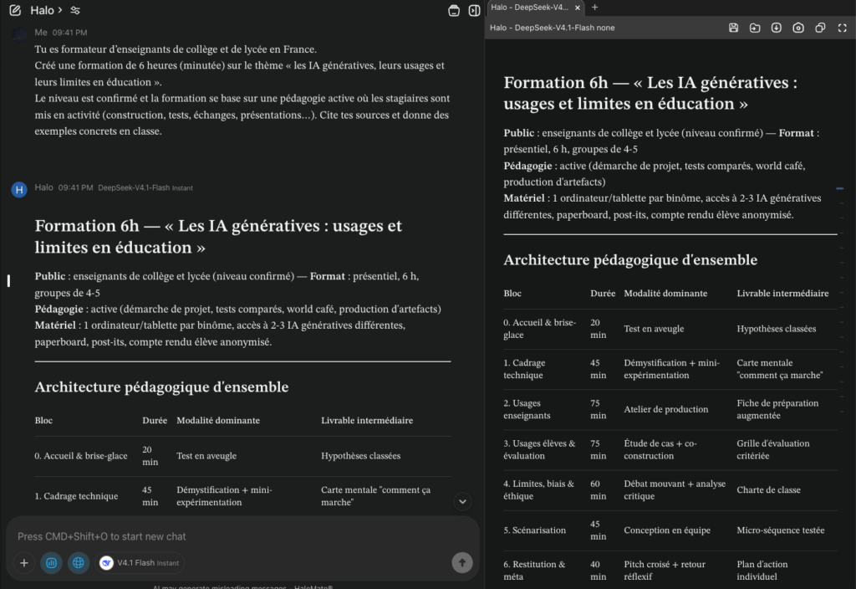Screen dimensions: 856x589
Task: Click the 'Plan d'action individuel' table cell
Action: (x=762, y=571)
